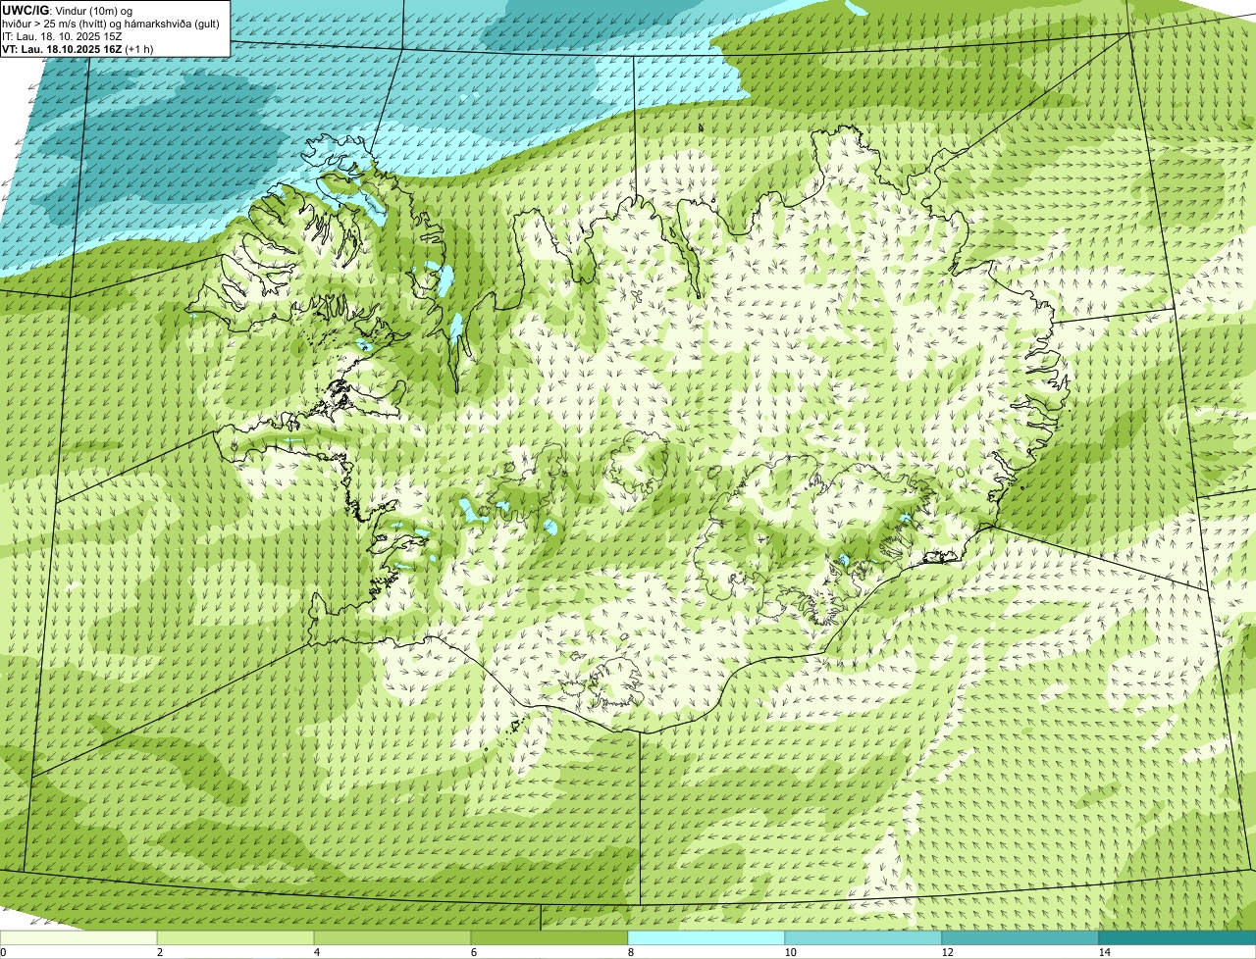The height and width of the screenshot is (959, 1256).
Task: Click the '14' label under the color scale
Action: (x=1104, y=952)
